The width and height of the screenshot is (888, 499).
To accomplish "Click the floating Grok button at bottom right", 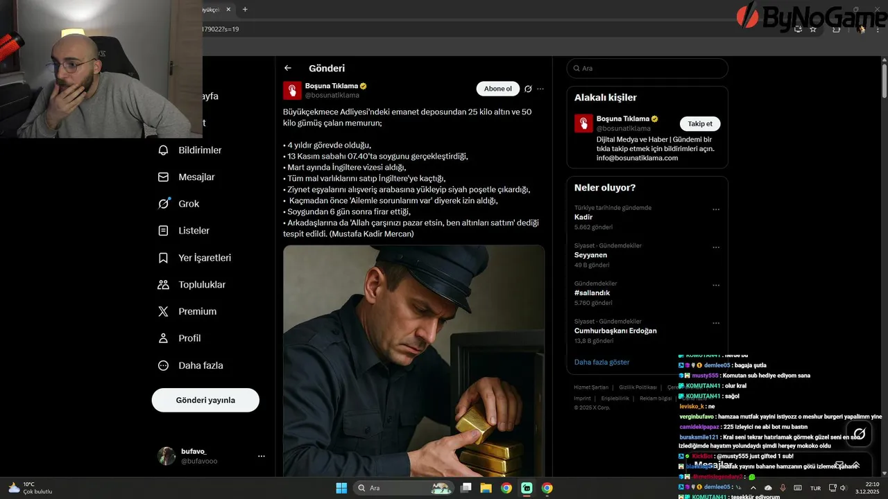I will point(860,434).
